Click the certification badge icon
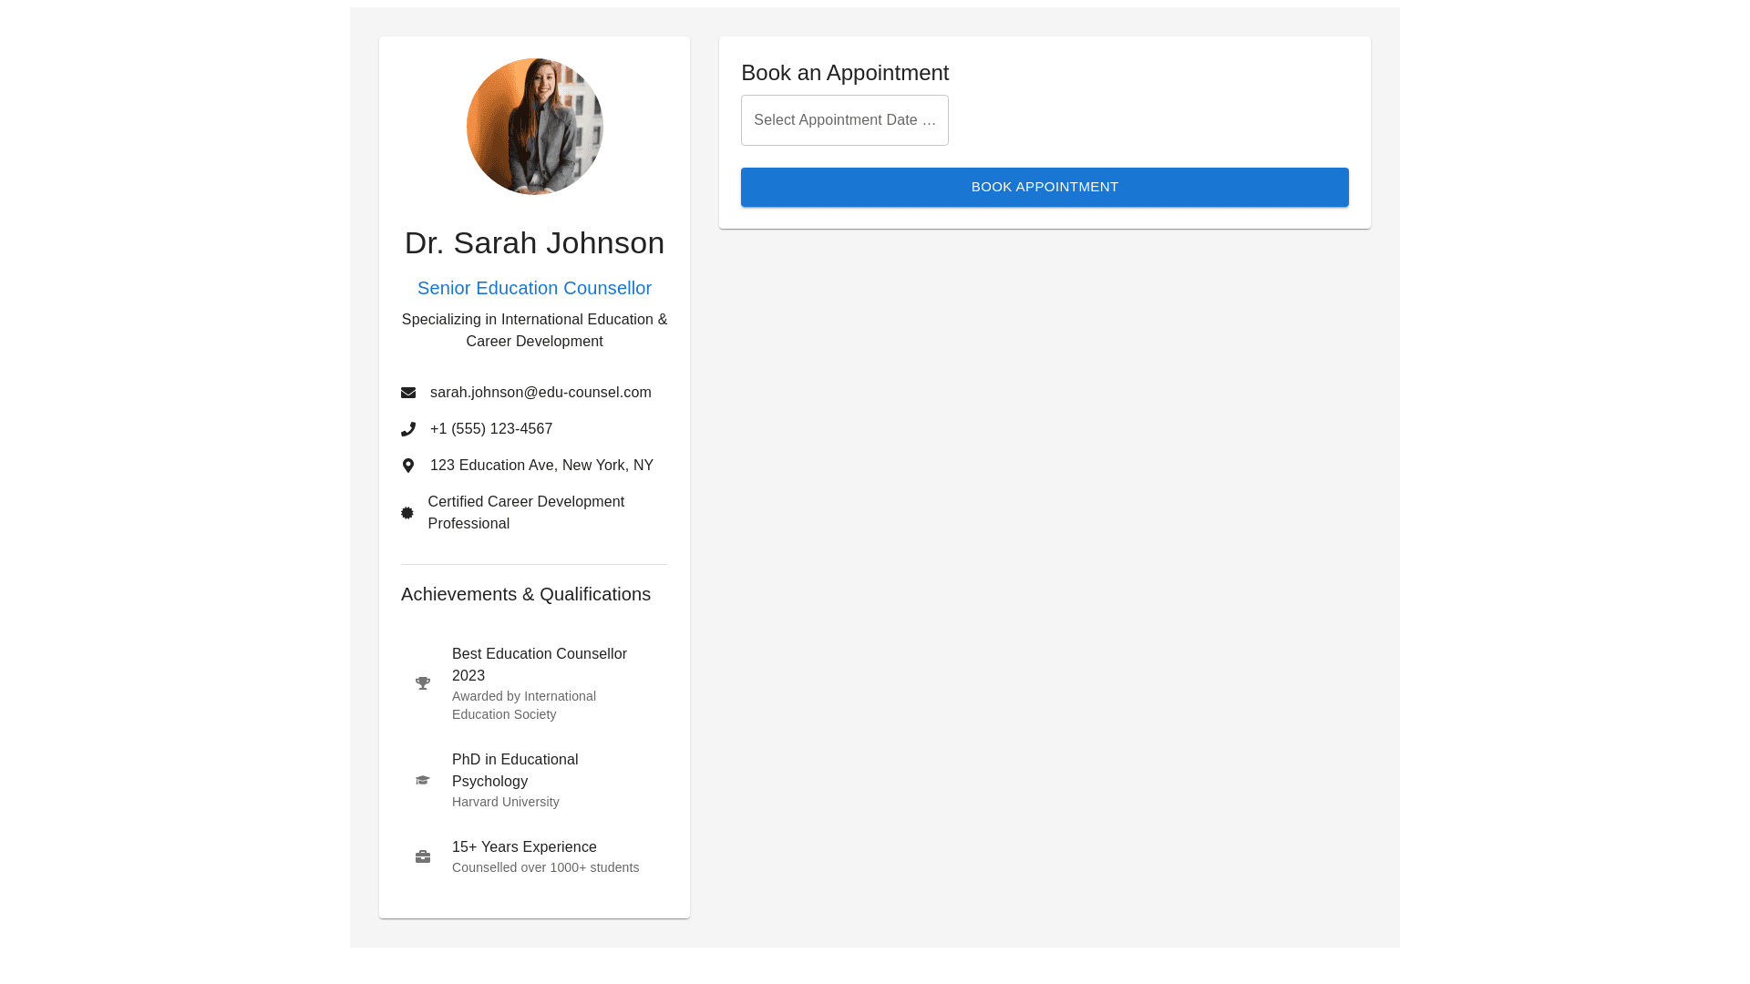The height and width of the screenshot is (984, 1750). [407, 513]
